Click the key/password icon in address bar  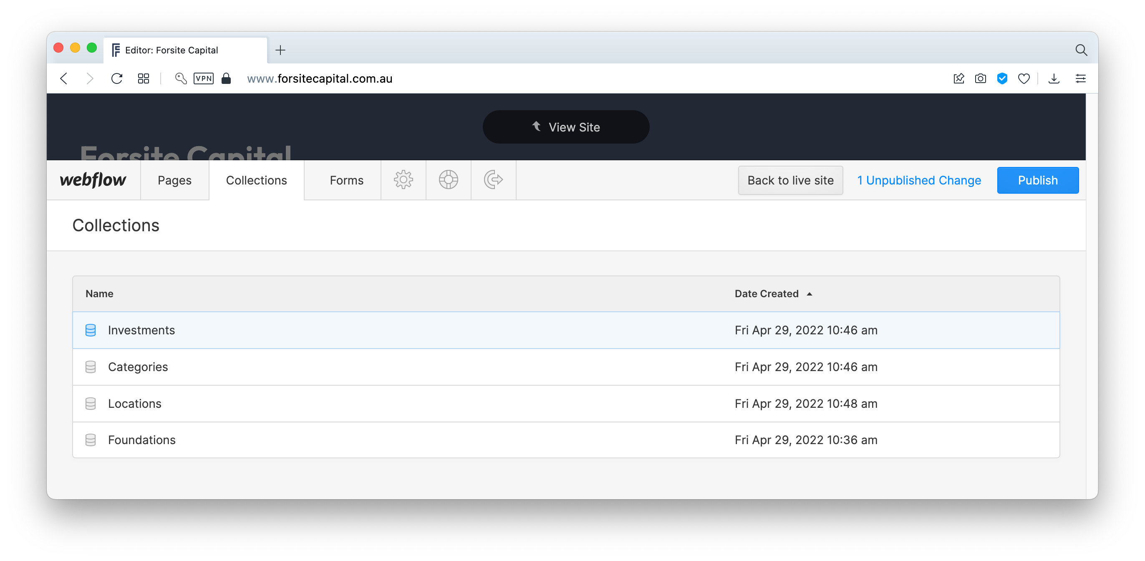[180, 79]
